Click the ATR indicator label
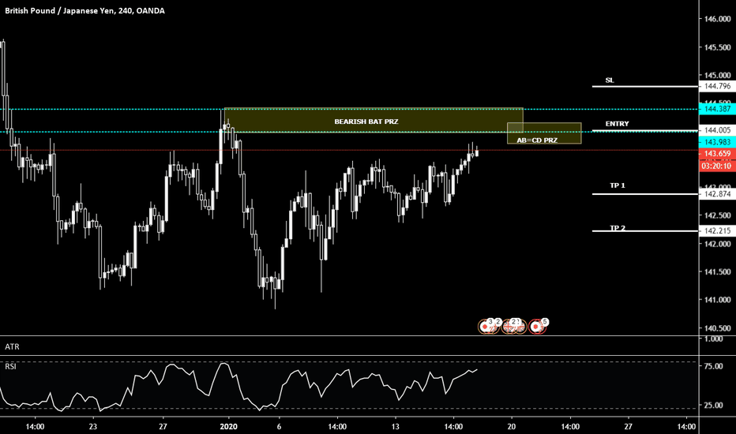The width and height of the screenshot is (736, 434). (12, 346)
